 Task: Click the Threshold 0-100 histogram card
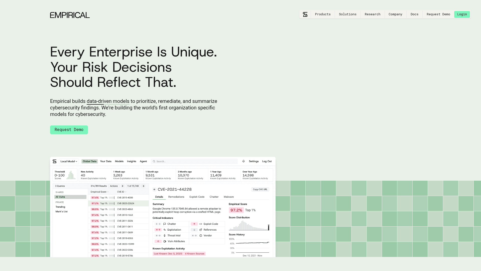pyautogui.click(x=65, y=175)
